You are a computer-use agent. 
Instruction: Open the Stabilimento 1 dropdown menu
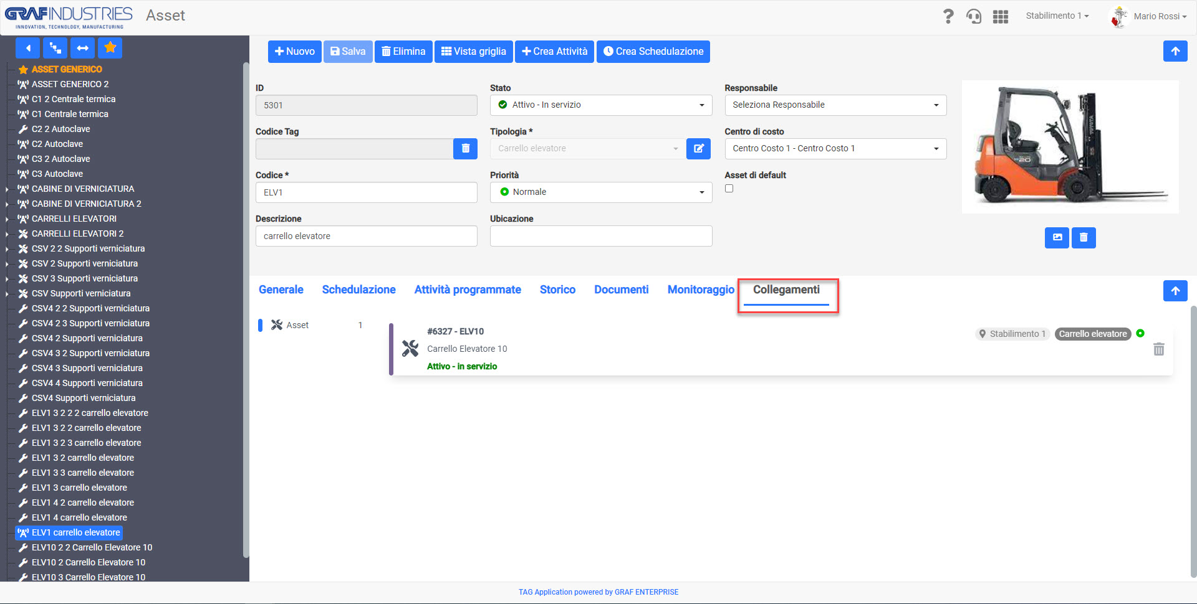pos(1057,16)
